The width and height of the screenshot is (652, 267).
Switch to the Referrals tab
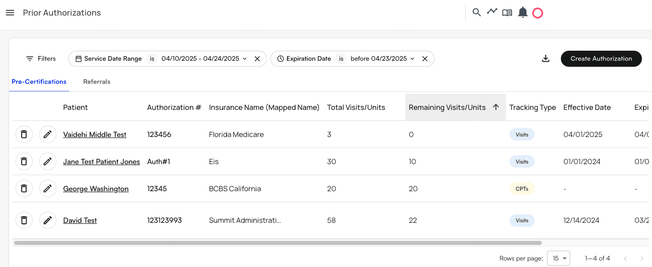97,82
